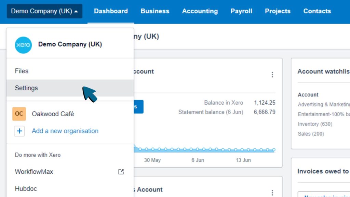The width and height of the screenshot is (350, 197).
Task: Open the Payroll menu
Action: [241, 11]
